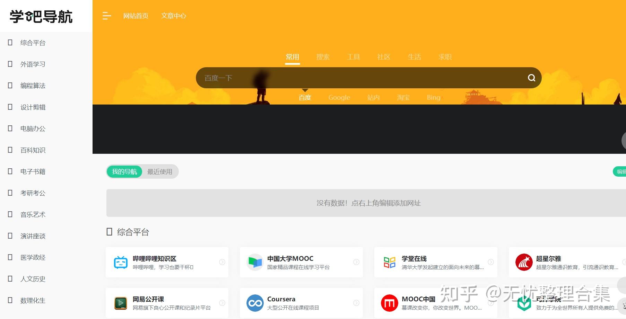This screenshot has width=626, height=319.
Task: Open the 超星尔雅 card title
Action: tap(549, 259)
